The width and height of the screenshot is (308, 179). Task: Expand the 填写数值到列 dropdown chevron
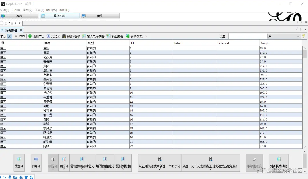pos(105,169)
